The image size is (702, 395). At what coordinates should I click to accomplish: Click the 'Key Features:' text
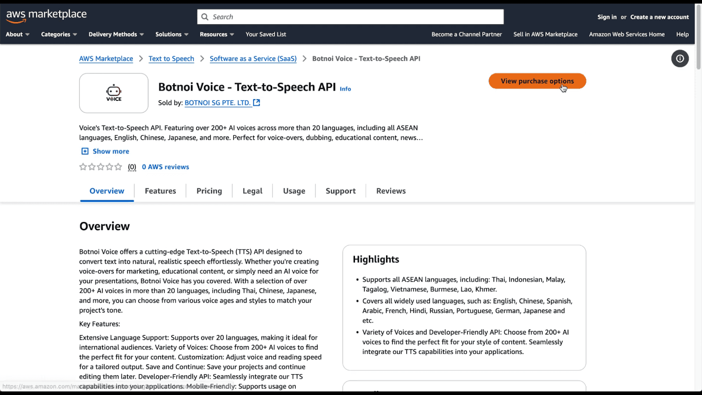100,324
